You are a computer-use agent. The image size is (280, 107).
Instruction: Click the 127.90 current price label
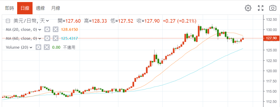(x=272, y=38)
